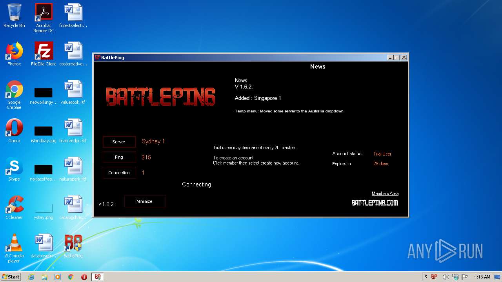Open the volume speaker tray icon

tap(446, 277)
